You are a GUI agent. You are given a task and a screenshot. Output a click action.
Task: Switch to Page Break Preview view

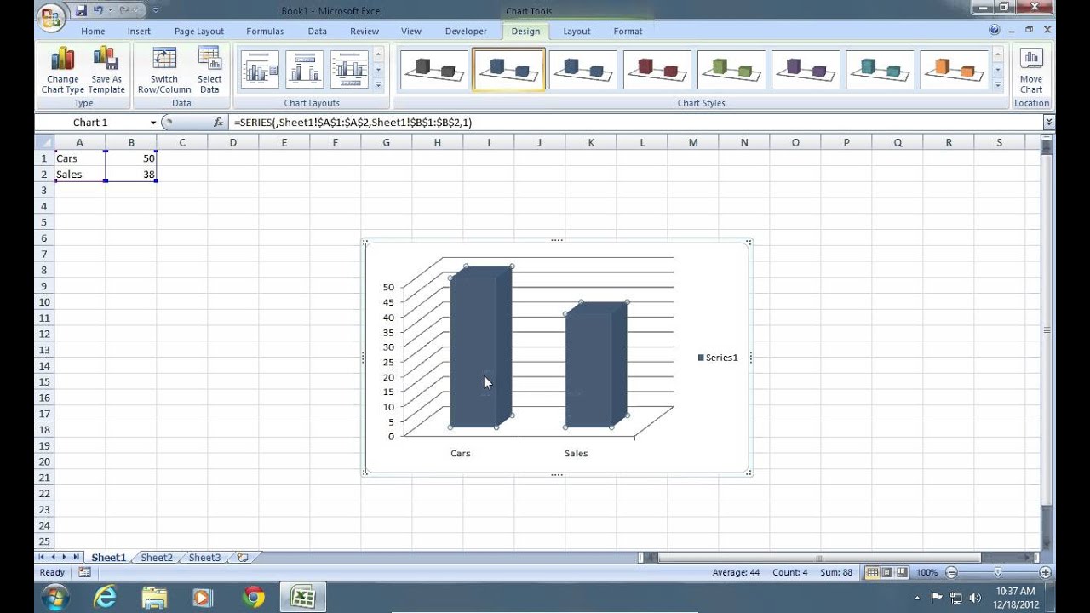[x=902, y=572]
